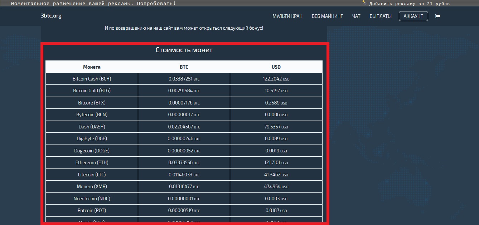479x225 pixels.
Task: Click USD value 0.0187
Action: pos(276,211)
